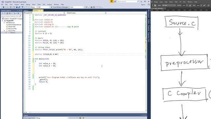The image size is (211, 119).
Task: Open the File menu in Visual Studio
Action: (2, 4)
